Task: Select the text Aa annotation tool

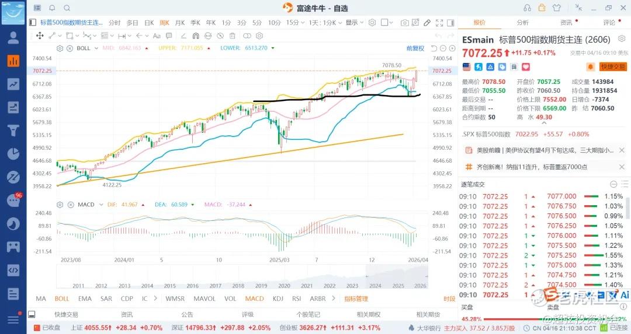Action: point(157,36)
